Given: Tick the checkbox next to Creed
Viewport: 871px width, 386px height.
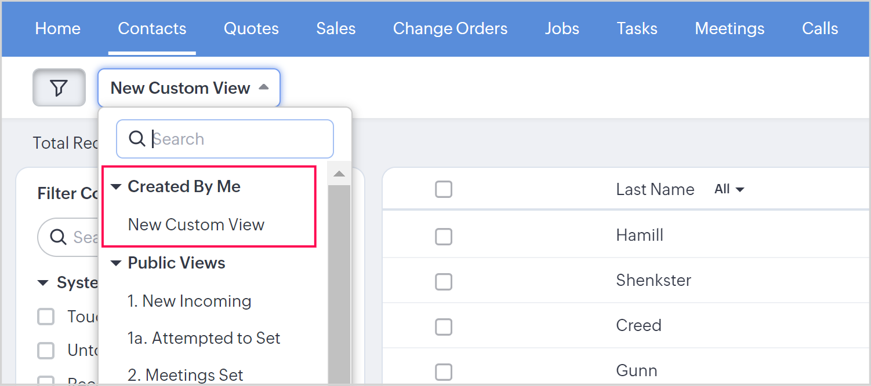Looking at the screenshot, I should pyautogui.click(x=444, y=326).
